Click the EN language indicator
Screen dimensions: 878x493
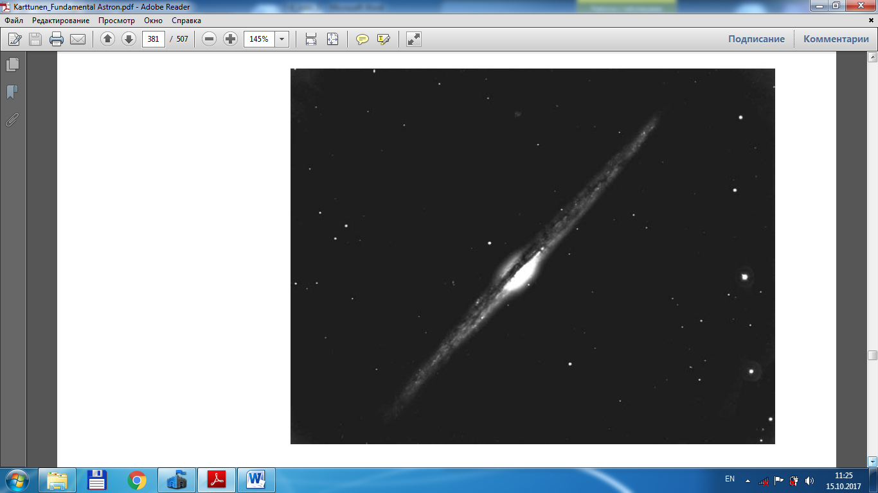(730, 479)
